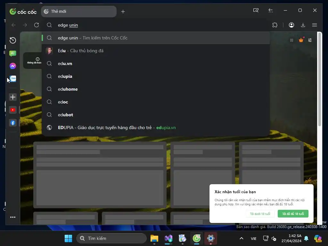This screenshot has height=246, width=328.
Task: Click the 'Không tải được' tile info icon
Action: click(x=38, y=59)
